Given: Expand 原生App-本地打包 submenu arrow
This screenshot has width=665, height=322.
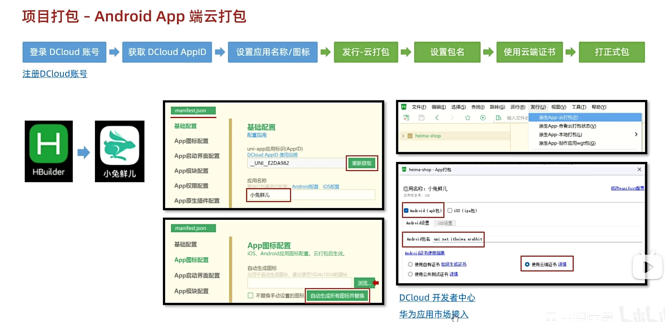Looking at the screenshot, I should 636,134.
